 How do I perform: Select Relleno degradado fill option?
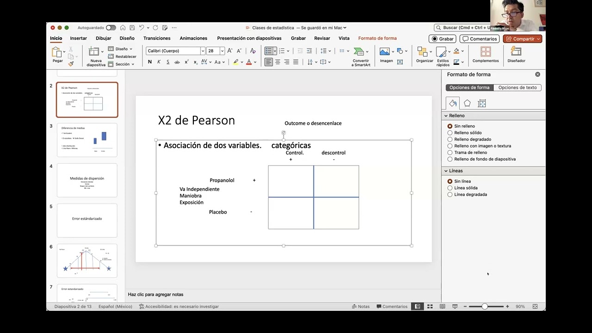point(450,139)
